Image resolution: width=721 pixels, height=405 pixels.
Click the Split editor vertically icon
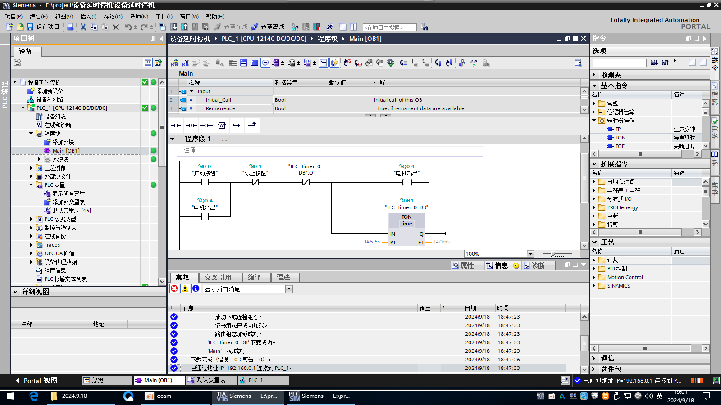coord(354,27)
